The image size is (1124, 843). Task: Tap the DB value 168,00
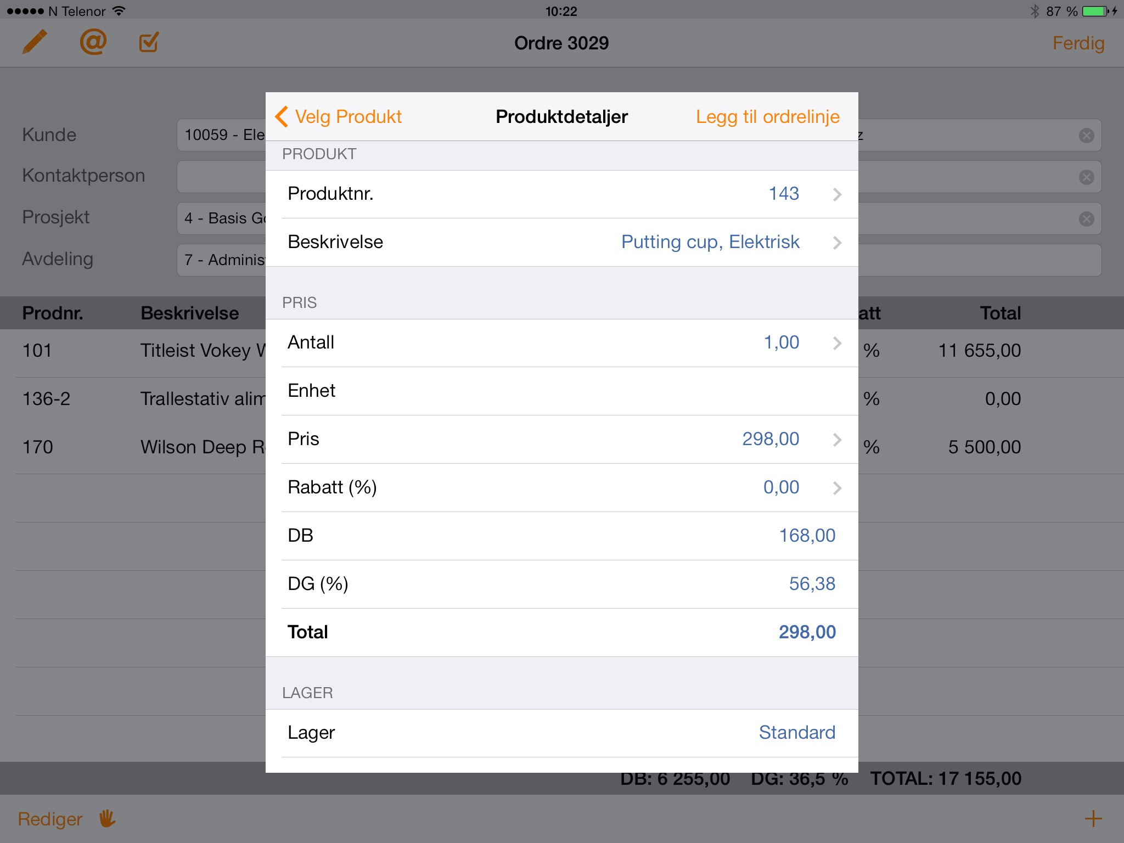click(x=807, y=535)
